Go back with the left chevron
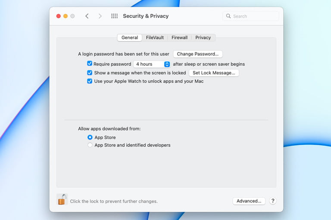331x220 pixels. click(x=87, y=16)
